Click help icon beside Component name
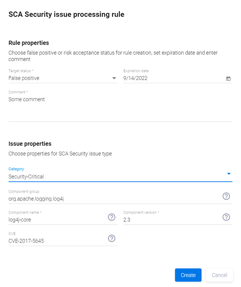 point(112,217)
